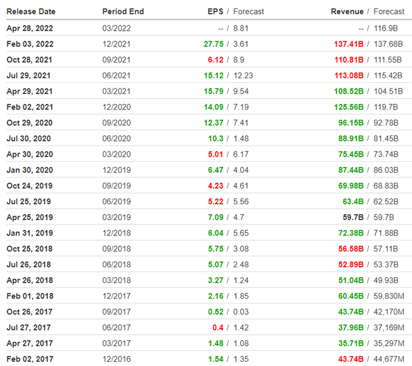Click revenue value 87.44B

click(351, 170)
